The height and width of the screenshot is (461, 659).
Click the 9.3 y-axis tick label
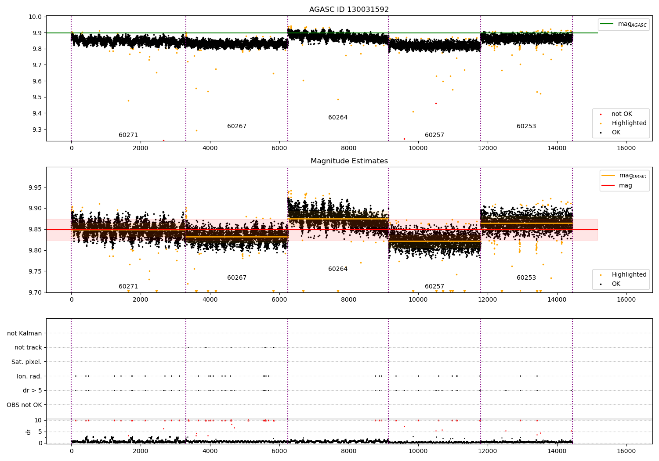pyautogui.click(x=37, y=130)
